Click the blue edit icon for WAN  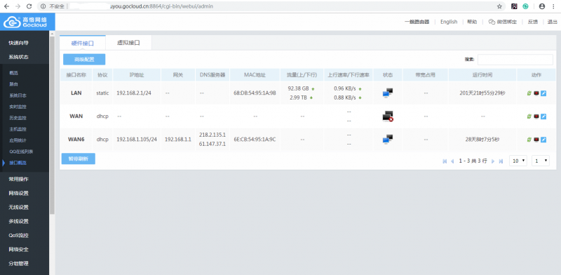point(543,116)
